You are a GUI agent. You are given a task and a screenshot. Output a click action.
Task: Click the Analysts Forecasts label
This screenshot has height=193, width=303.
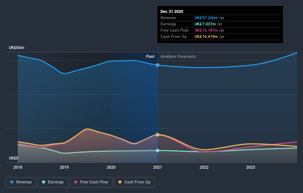click(x=178, y=56)
